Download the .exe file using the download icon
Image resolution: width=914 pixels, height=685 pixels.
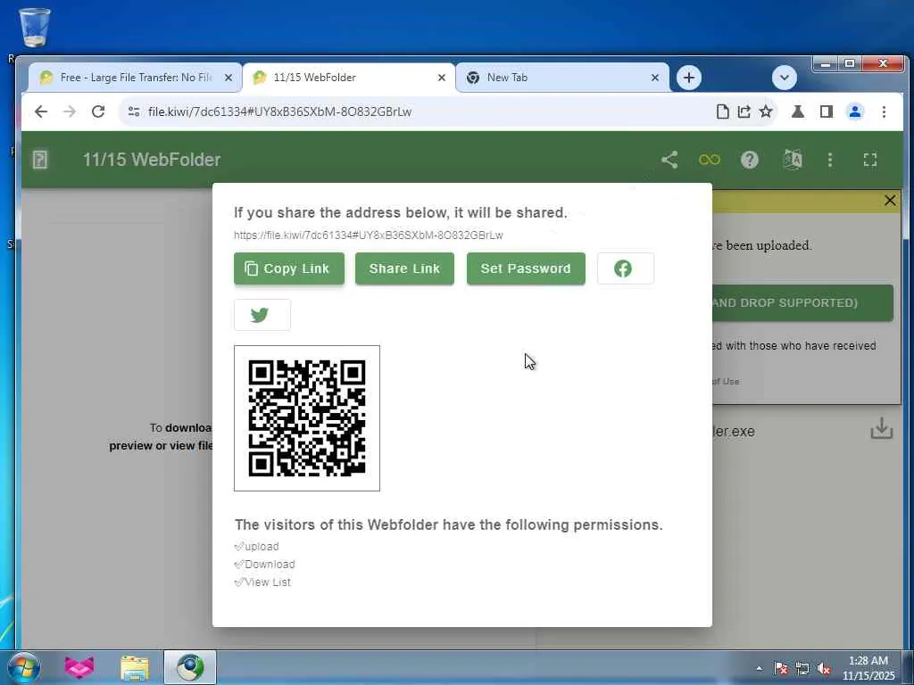click(881, 429)
